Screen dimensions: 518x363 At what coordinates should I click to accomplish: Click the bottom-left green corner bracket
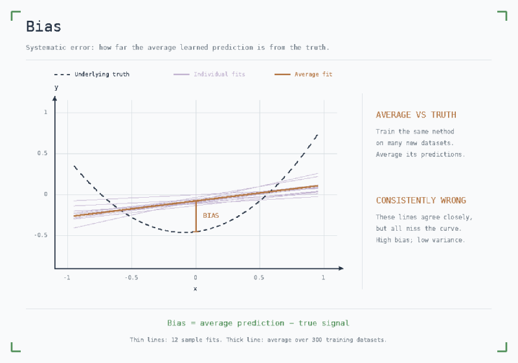point(16,347)
